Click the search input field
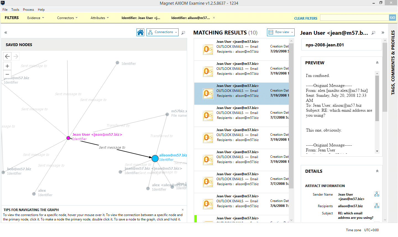 [354, 18]
